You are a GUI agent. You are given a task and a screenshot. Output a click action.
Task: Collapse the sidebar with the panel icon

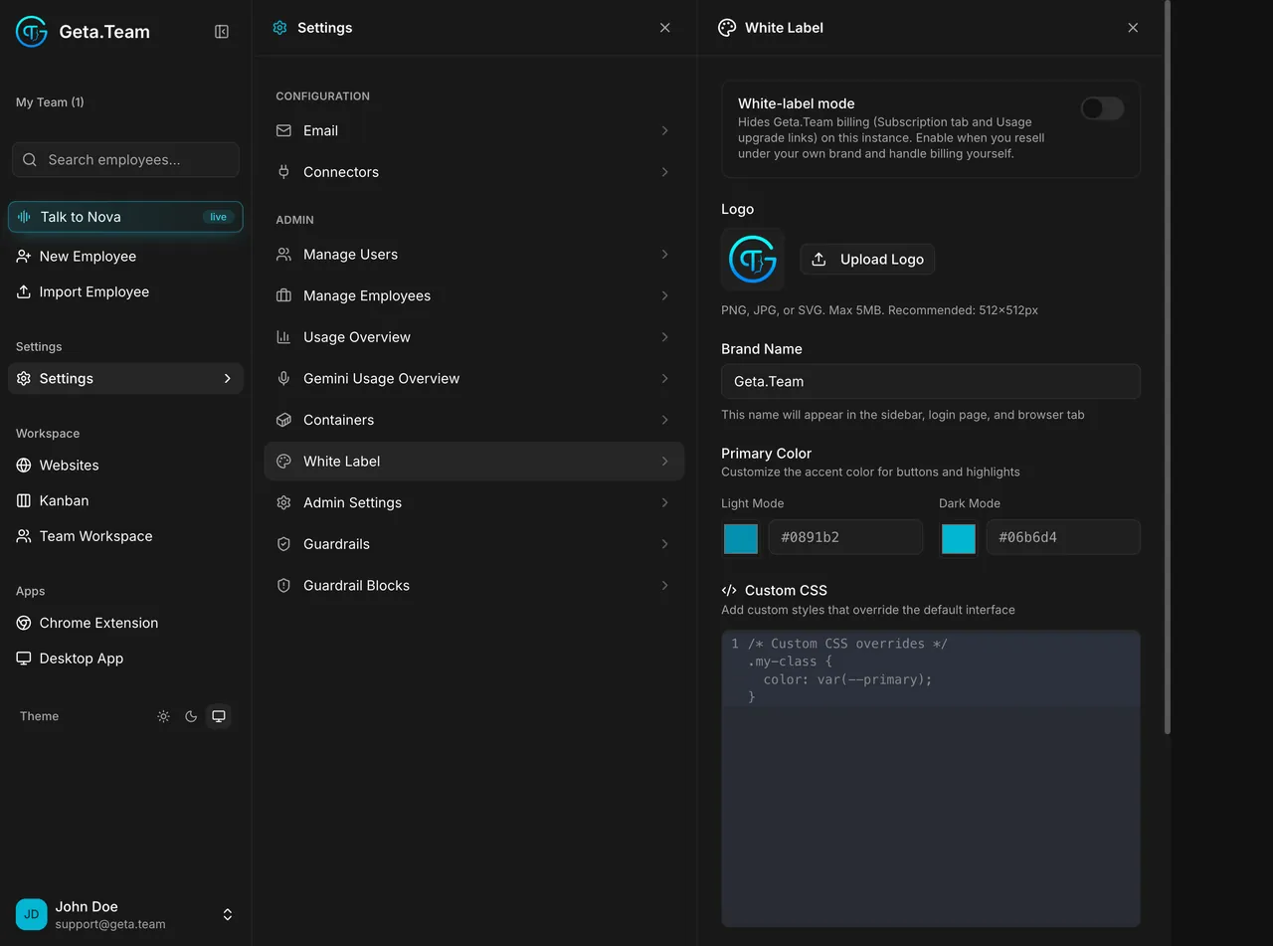coord(222,32)
